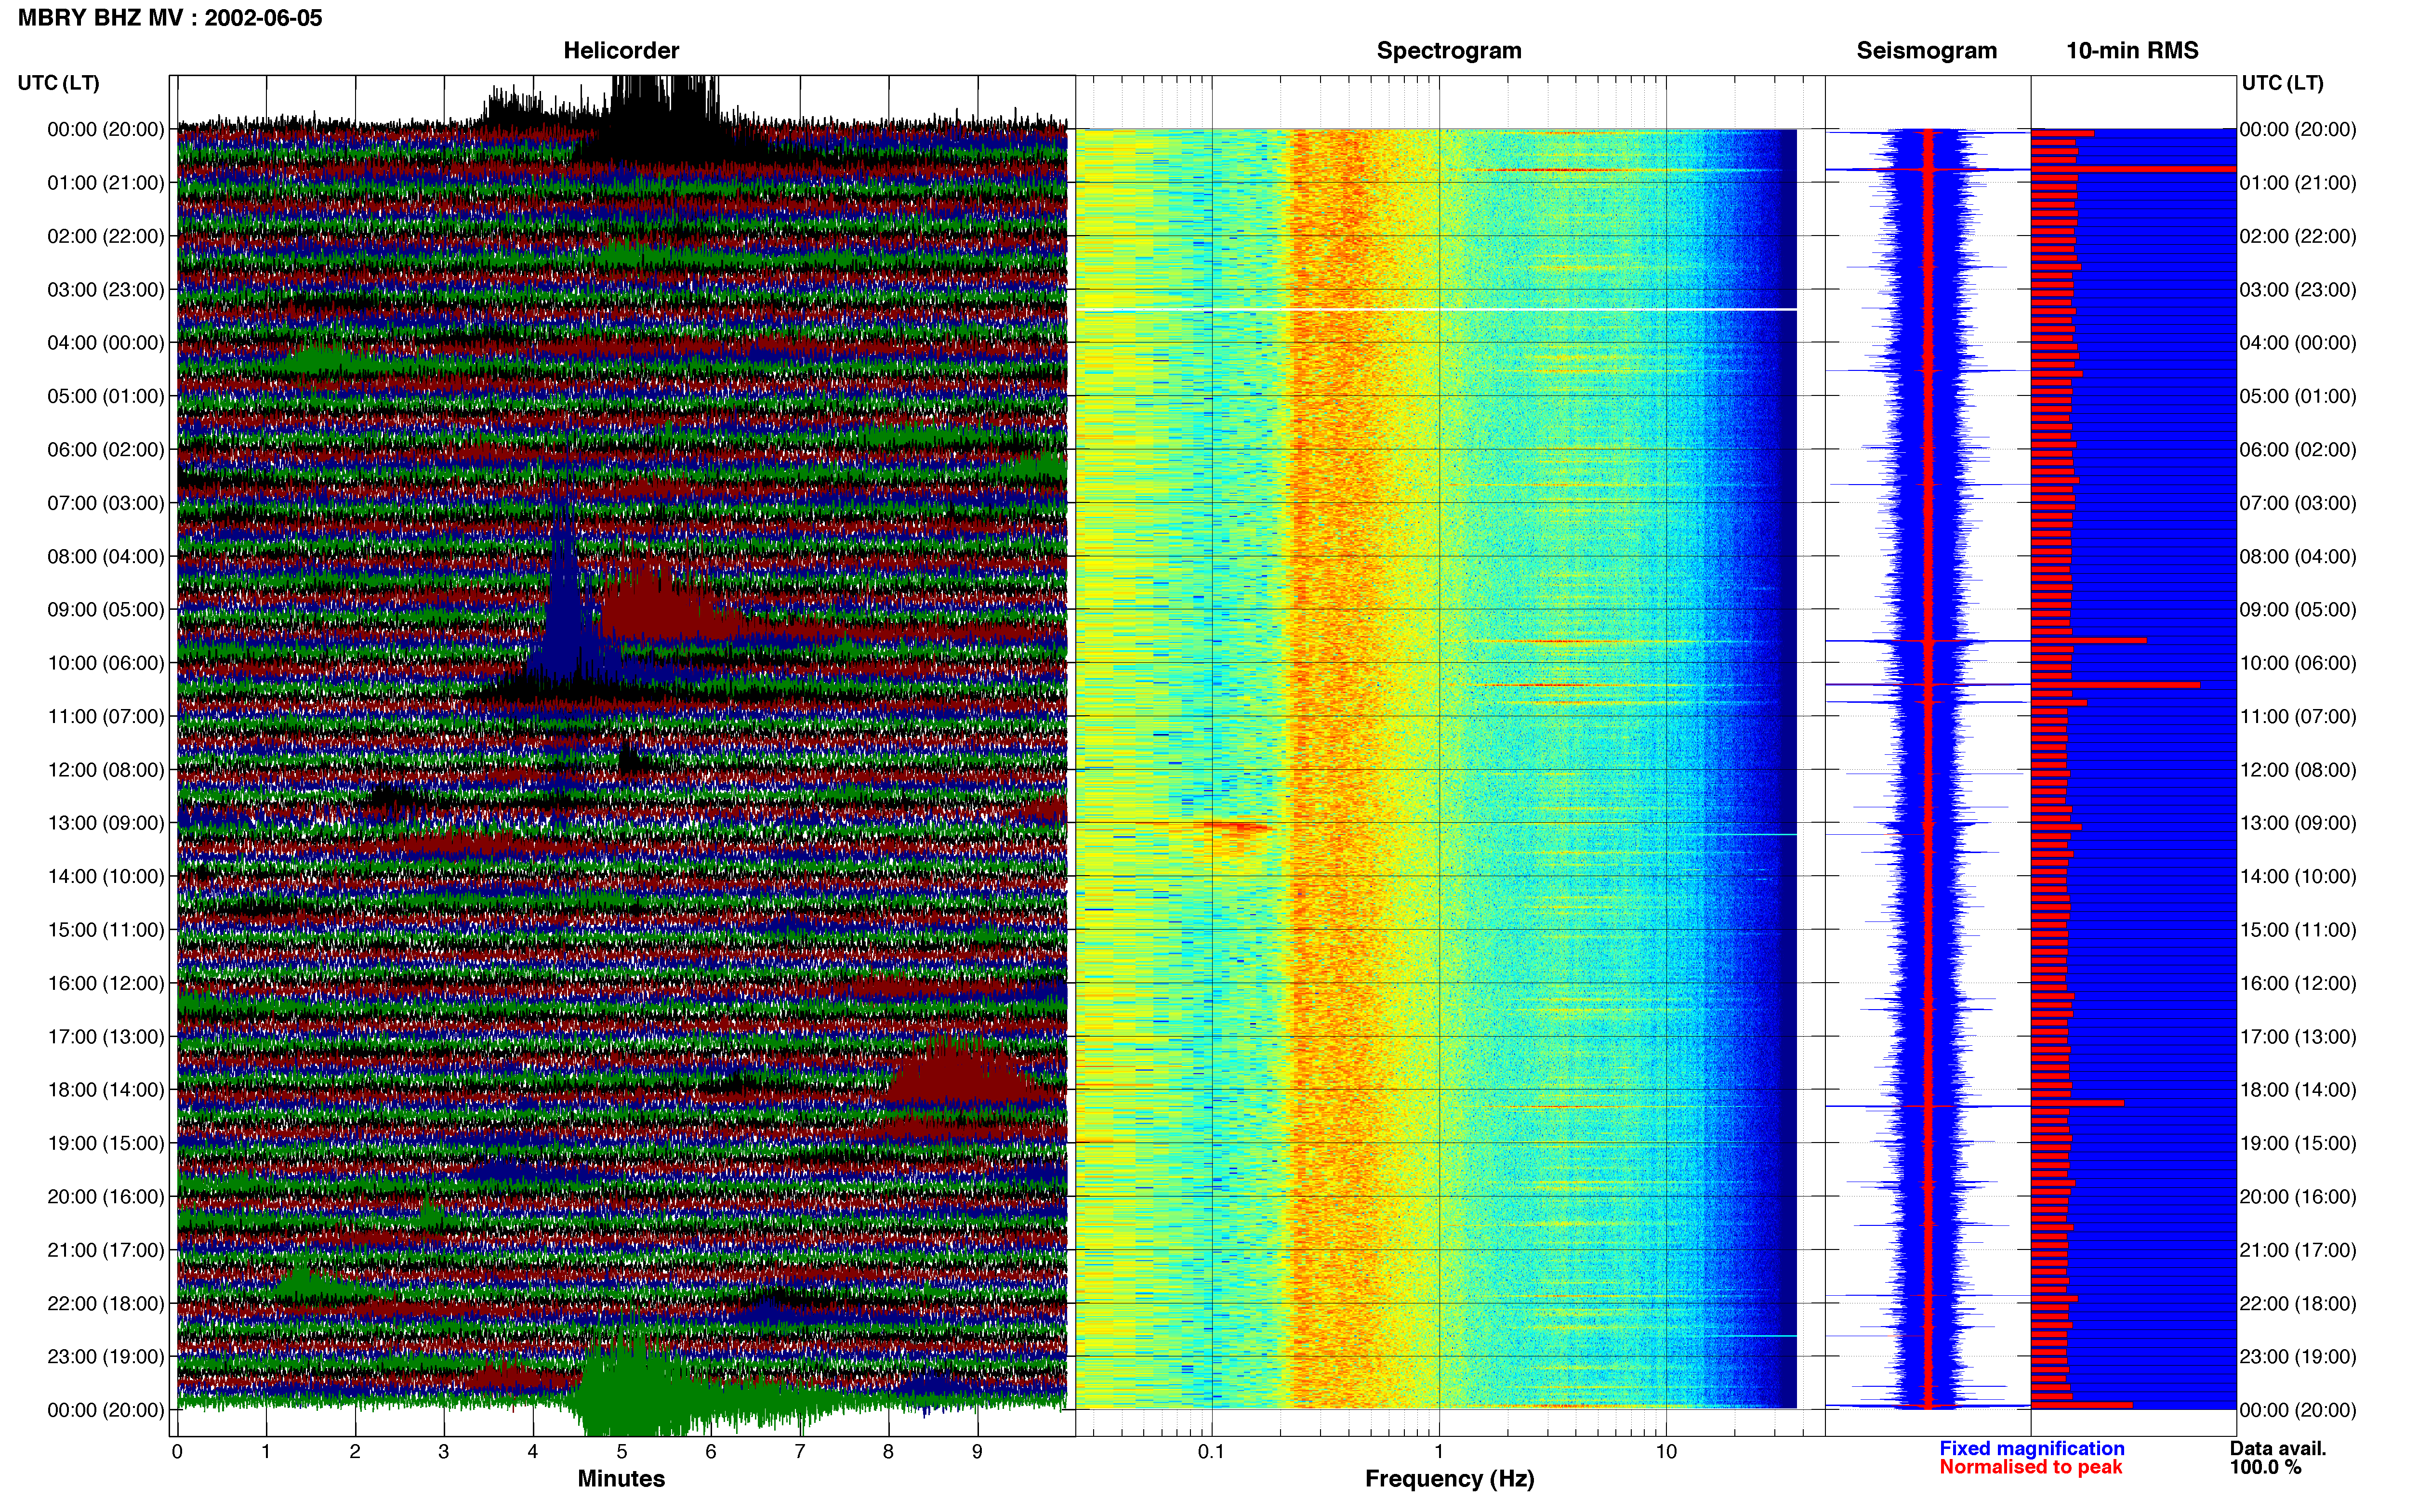
Task: Click the "Frequency (Hz)" axis label
Action: click(x=1449, y=1479)
